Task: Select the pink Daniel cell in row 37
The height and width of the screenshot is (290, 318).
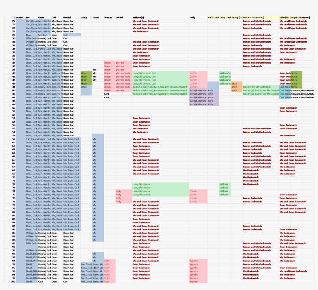Action: point(108,62)
